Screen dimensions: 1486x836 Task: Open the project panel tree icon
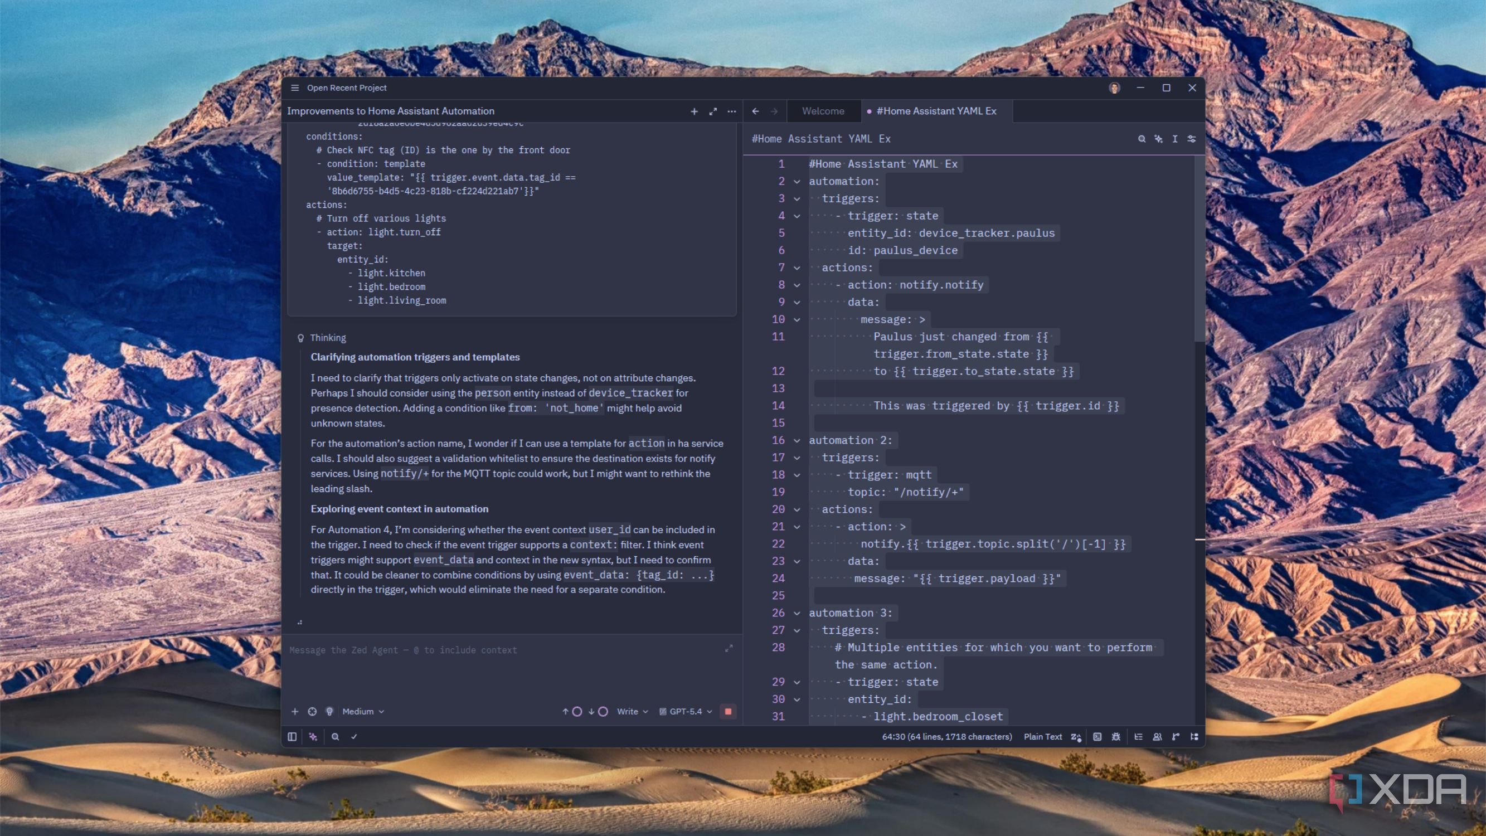pos(1194,737)
